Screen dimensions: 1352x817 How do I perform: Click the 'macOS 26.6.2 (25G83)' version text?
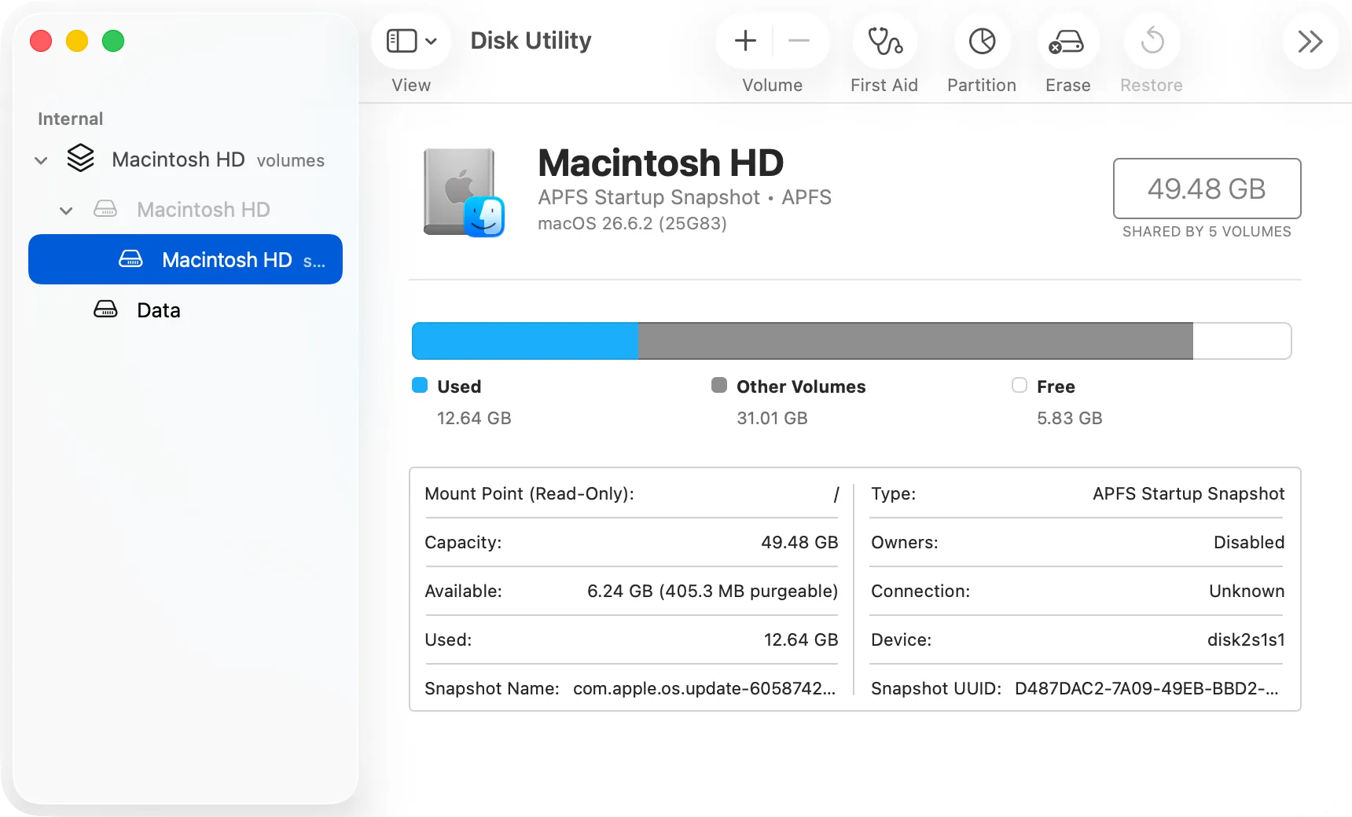point(632,224)
